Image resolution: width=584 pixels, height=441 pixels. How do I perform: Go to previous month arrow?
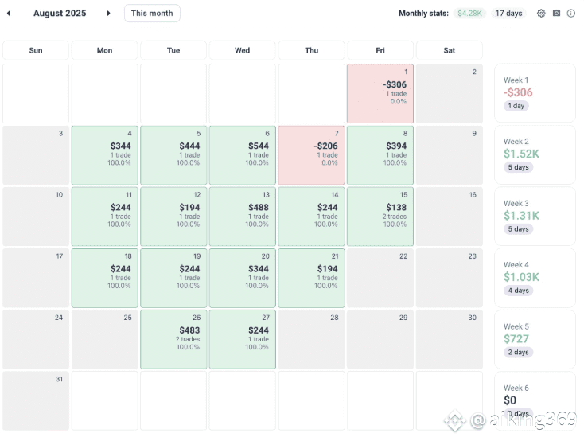9,14
